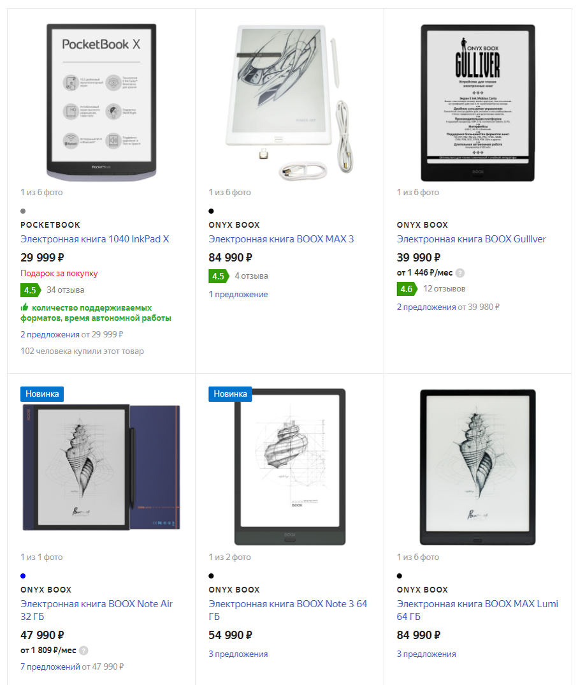Open the BOOX MAX 3 product title link
Viewport: 578px width, 685px height.
pos(281,239)
